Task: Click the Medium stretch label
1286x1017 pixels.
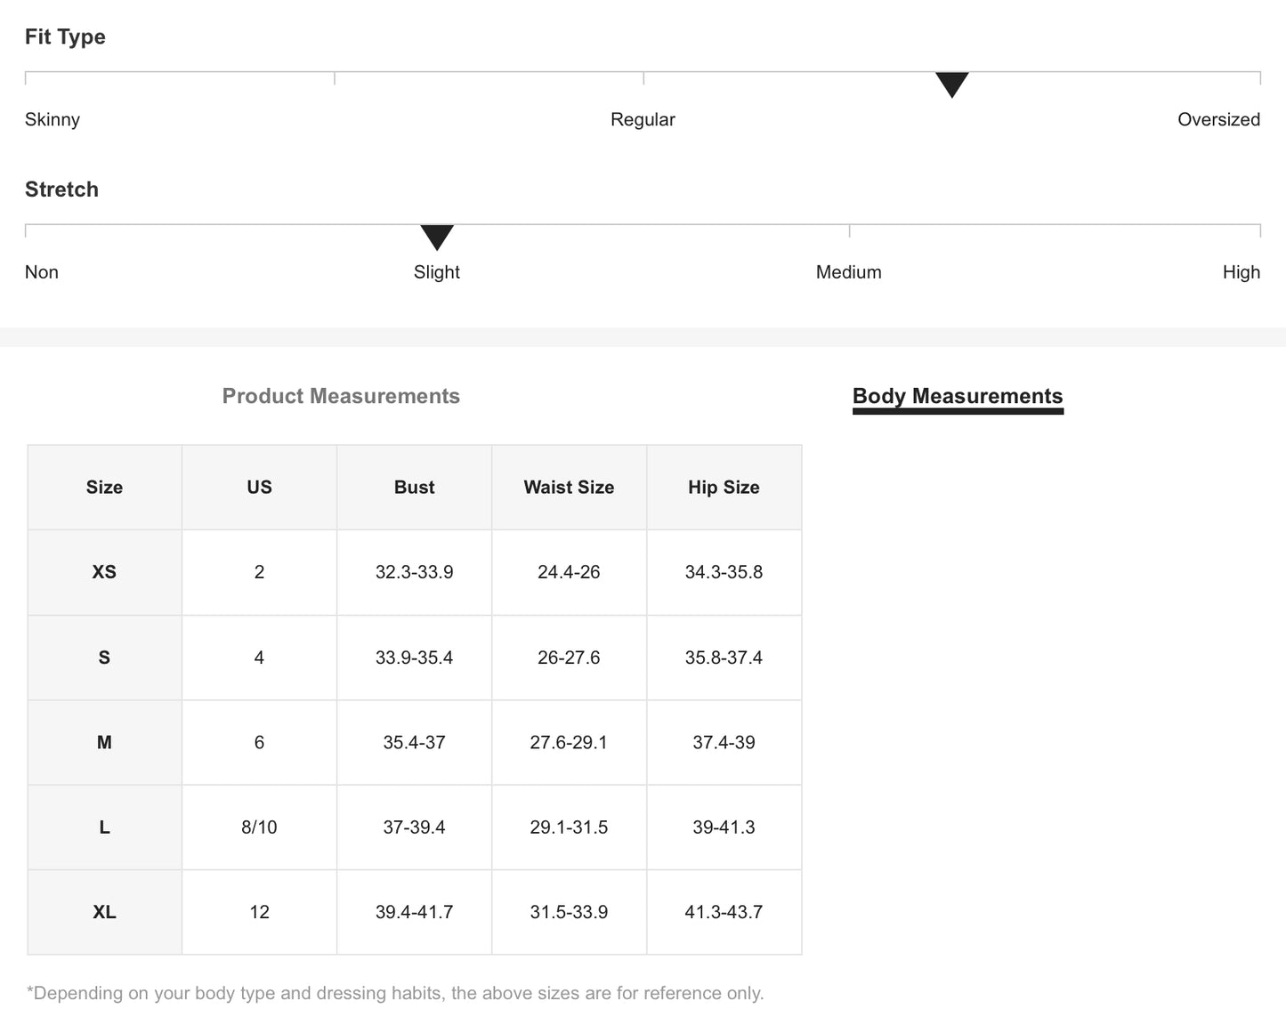Action: pyautogui.click(x=848, y=272)
